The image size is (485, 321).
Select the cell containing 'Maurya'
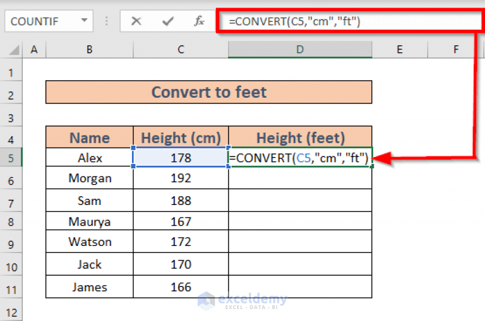point(90,221)
